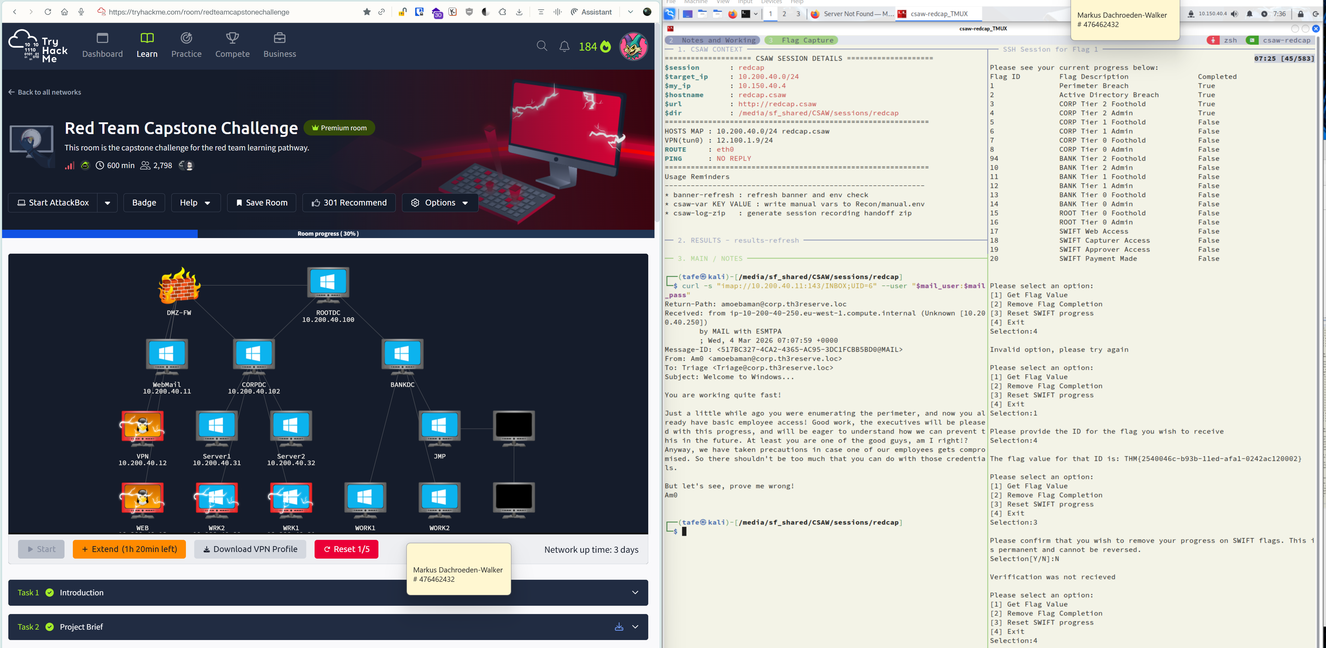Expand the Options dropdown
Image resolution: width=1326 pixels, height=648 pixels.
(439, 203)
